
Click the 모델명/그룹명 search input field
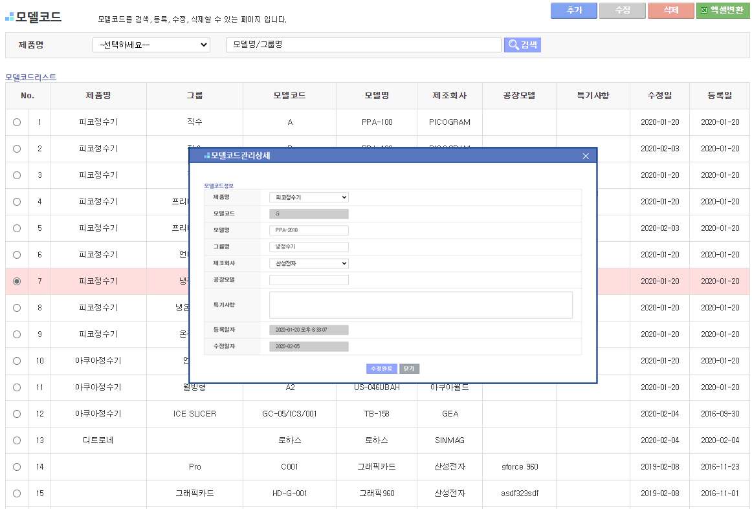click(x=363, y=45)
